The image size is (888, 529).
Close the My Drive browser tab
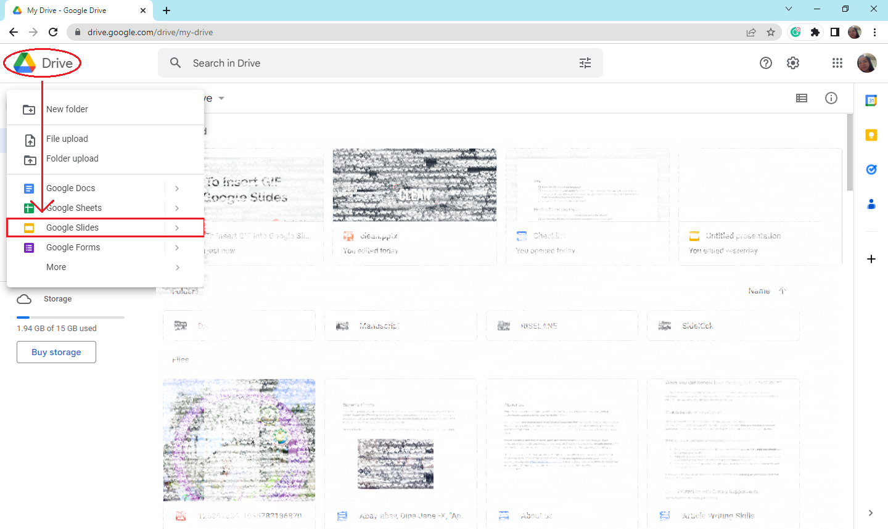[142, 10]
